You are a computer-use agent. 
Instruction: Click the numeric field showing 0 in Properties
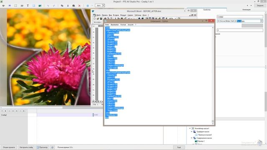point(240,30)
